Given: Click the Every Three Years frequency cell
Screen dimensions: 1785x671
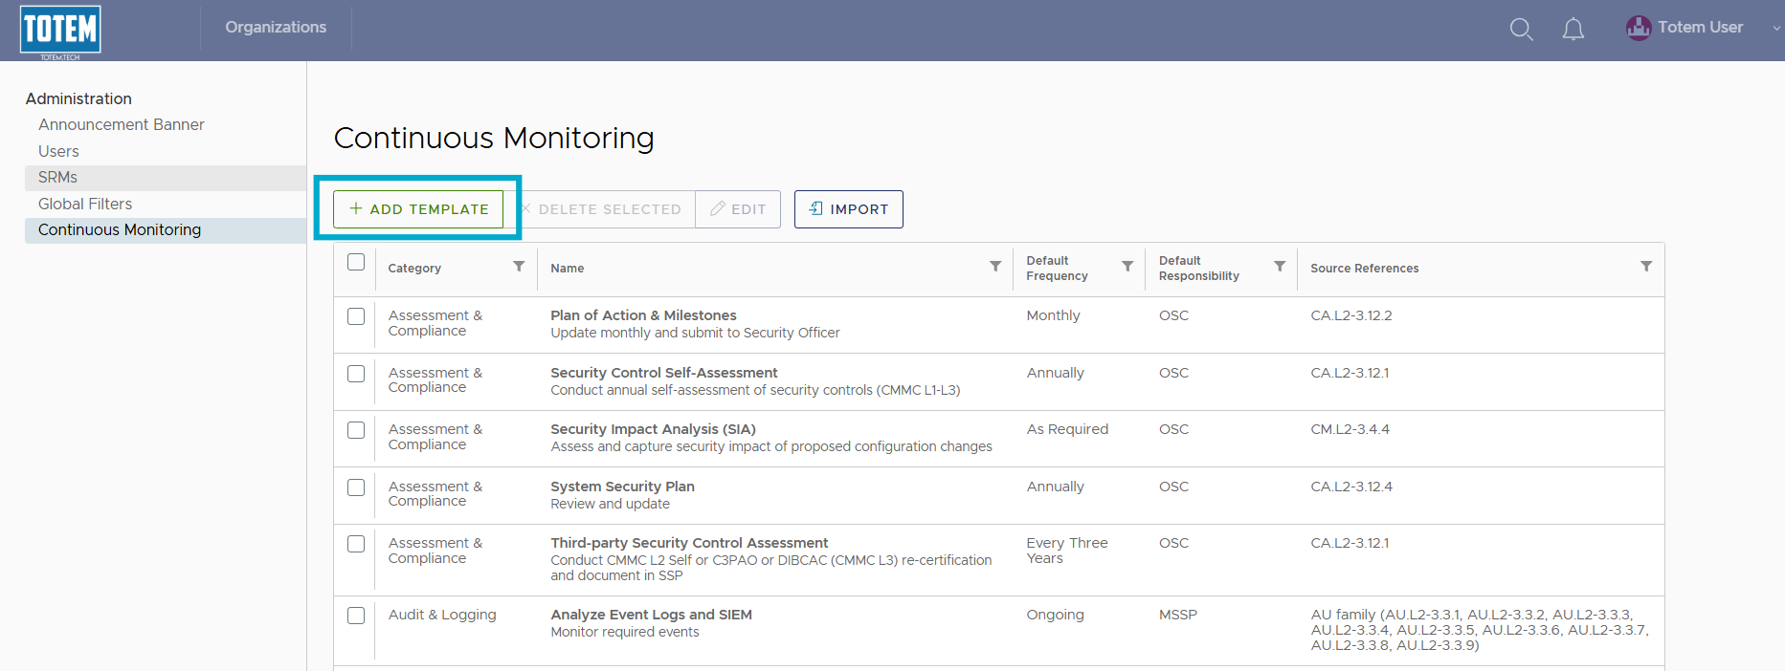Looking at the screenshot, I should (1067, 551).
